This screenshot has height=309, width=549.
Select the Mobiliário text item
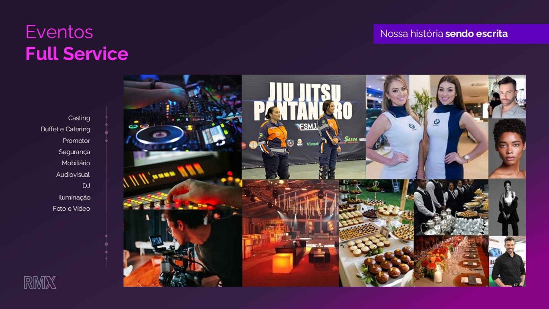[x=76, y=163]
